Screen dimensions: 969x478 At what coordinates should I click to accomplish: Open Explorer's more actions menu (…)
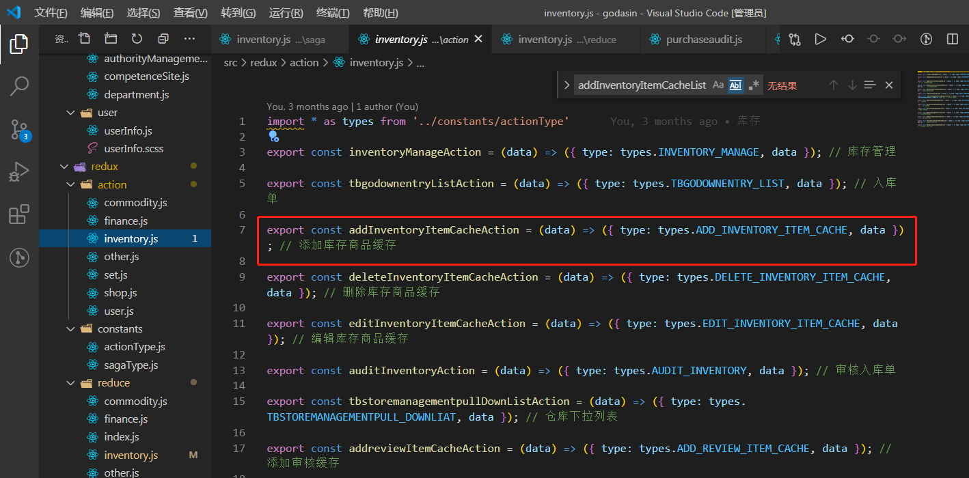(x=190, y=39)
